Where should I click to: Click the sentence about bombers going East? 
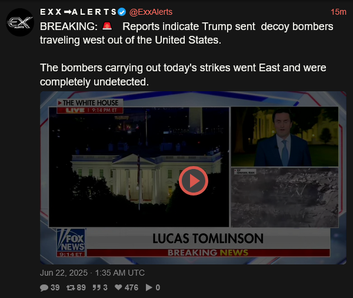click(x=183, y=75)
